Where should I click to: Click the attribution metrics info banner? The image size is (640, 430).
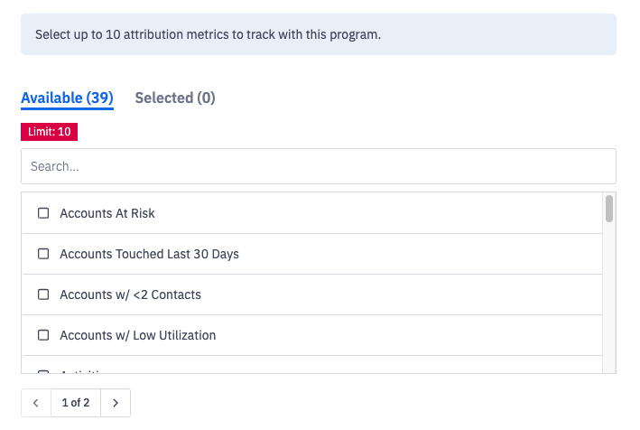point(318,35)
